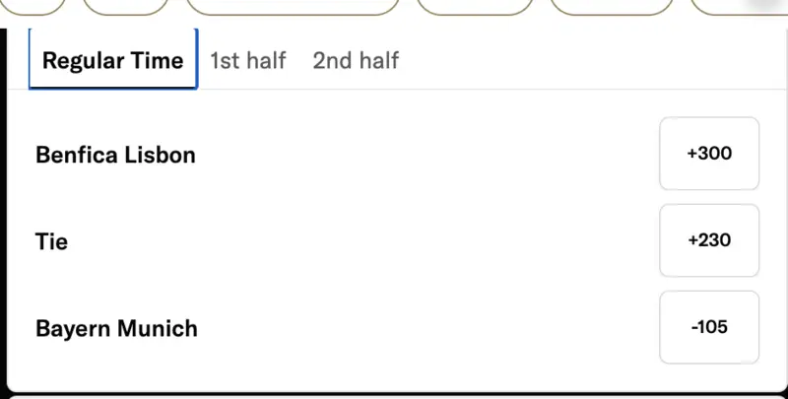Select the 2nd half tab

coord(356,60)
